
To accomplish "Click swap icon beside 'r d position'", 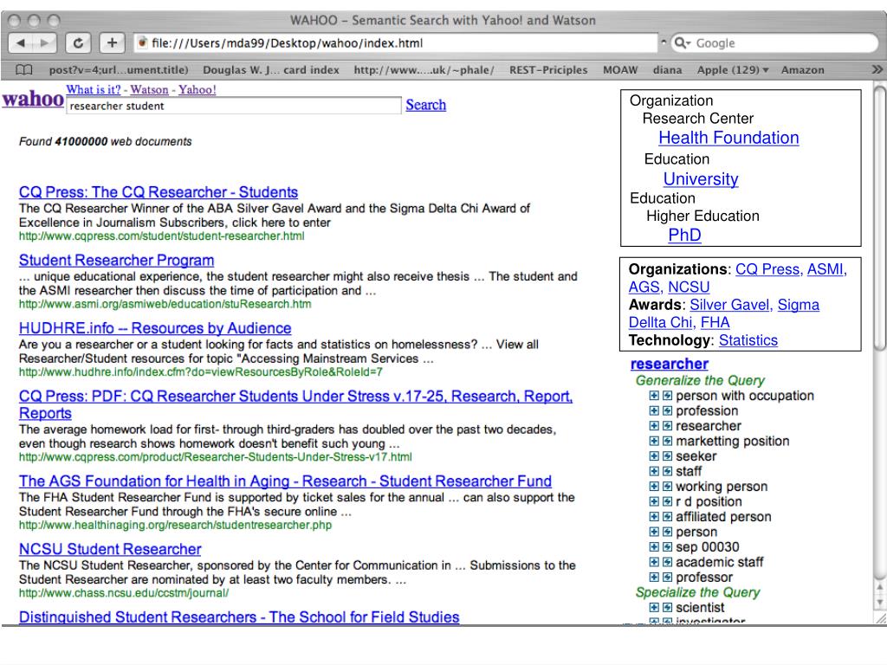I will pyautogui.click(x=668, y=501).
